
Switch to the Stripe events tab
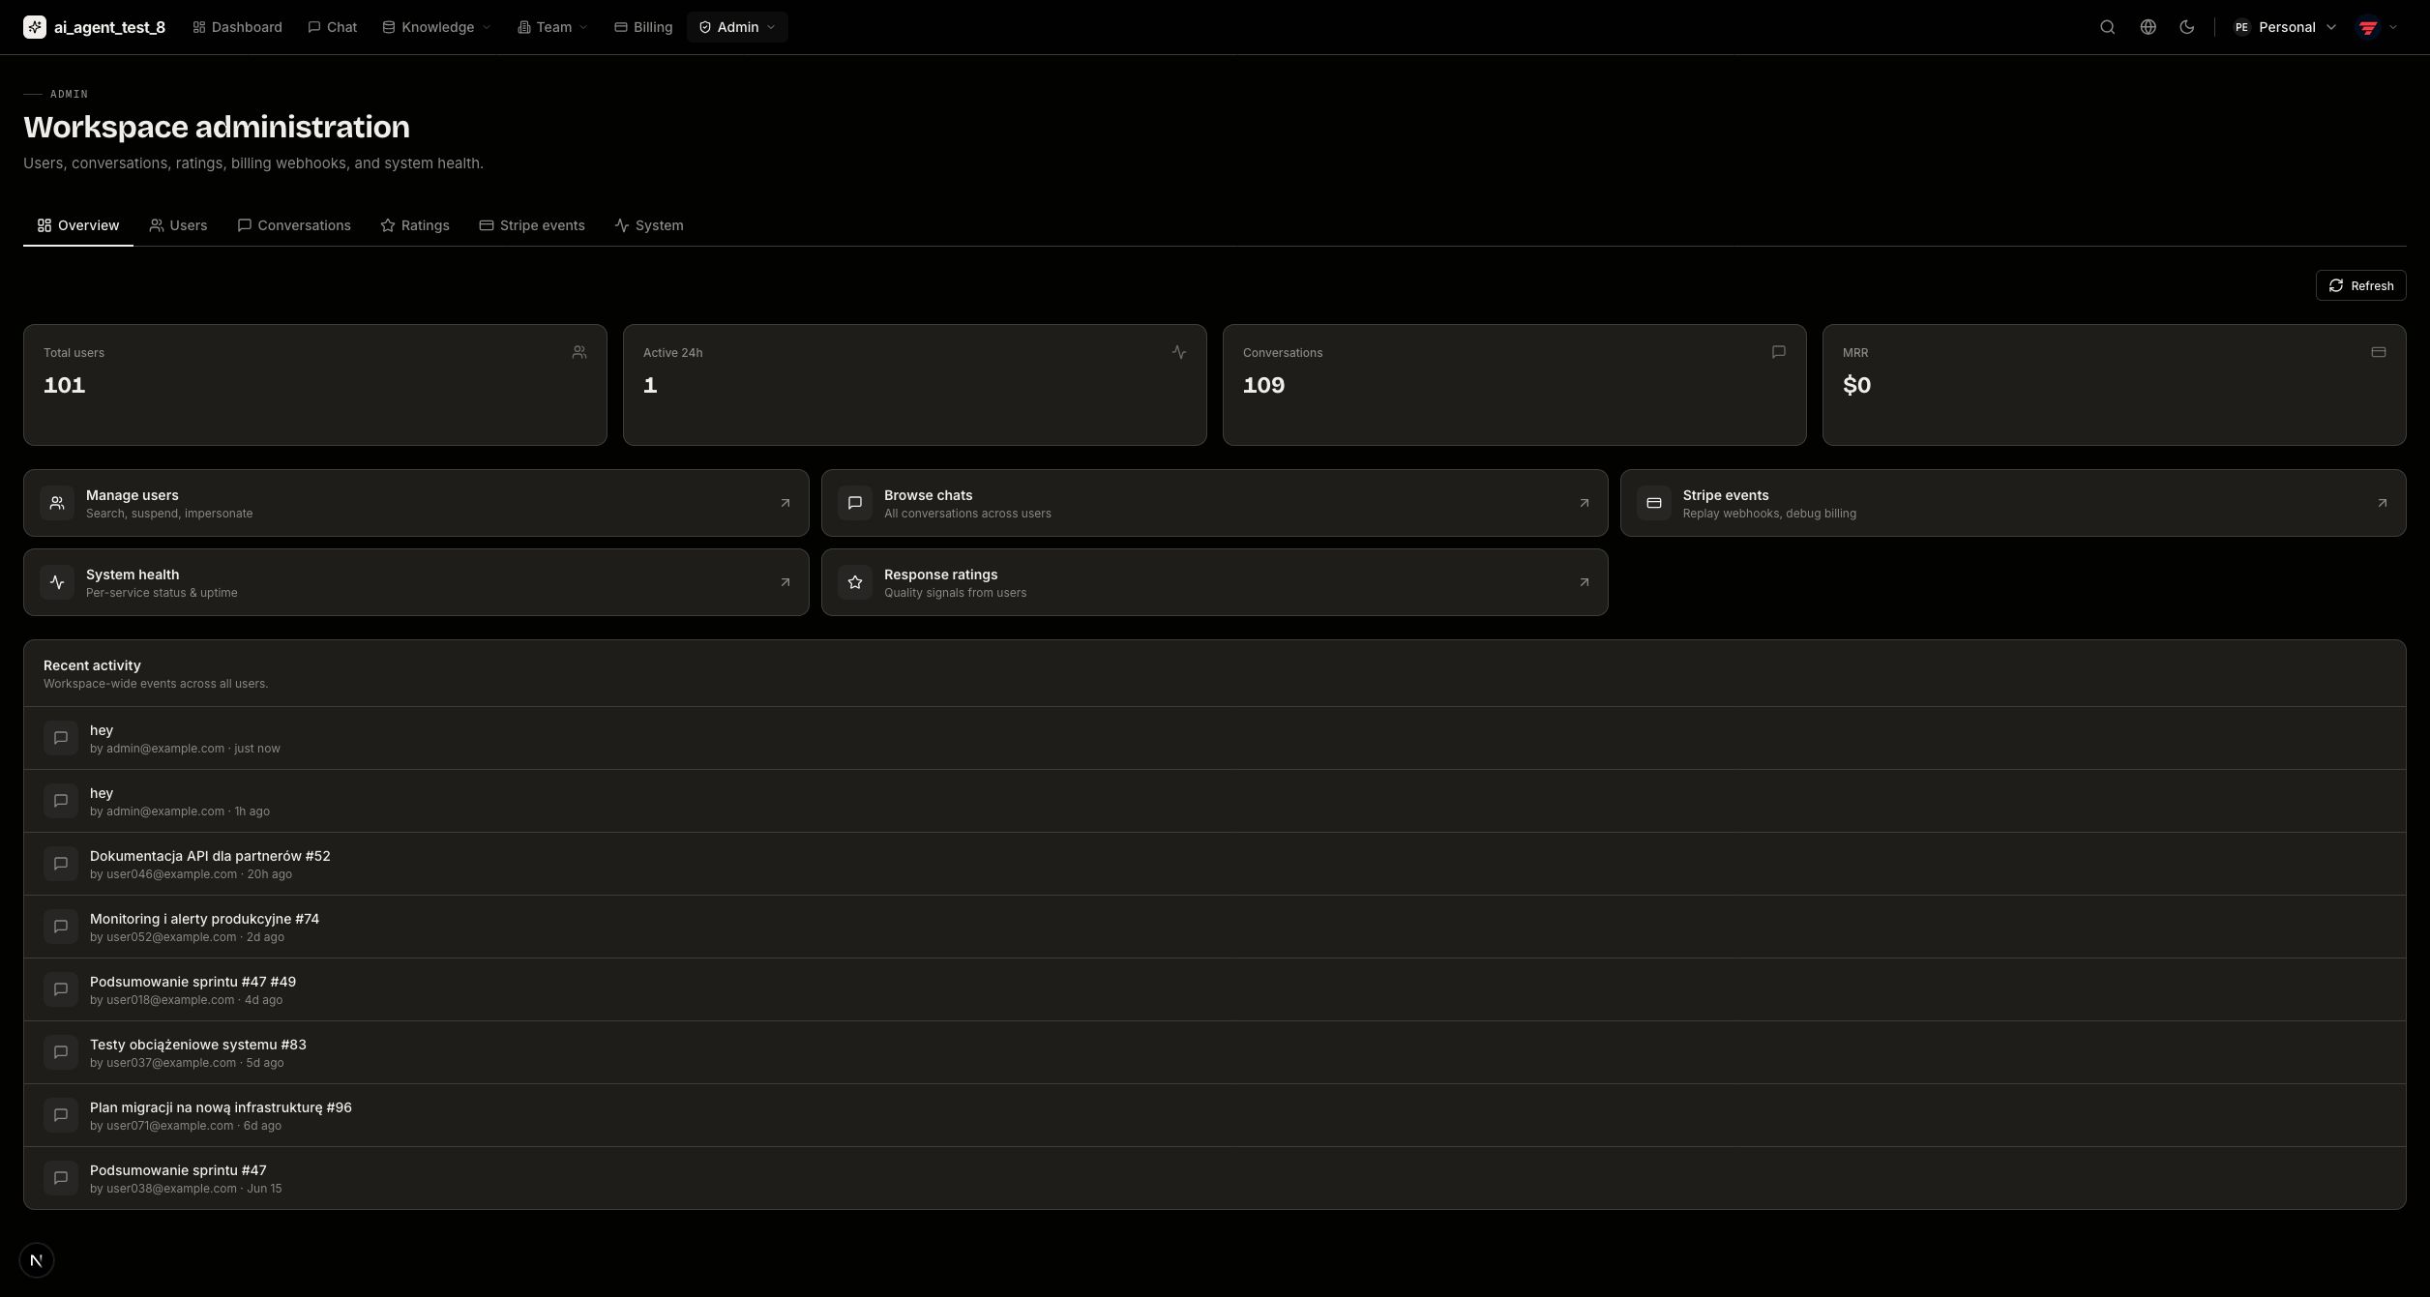(x=532, y=225)
